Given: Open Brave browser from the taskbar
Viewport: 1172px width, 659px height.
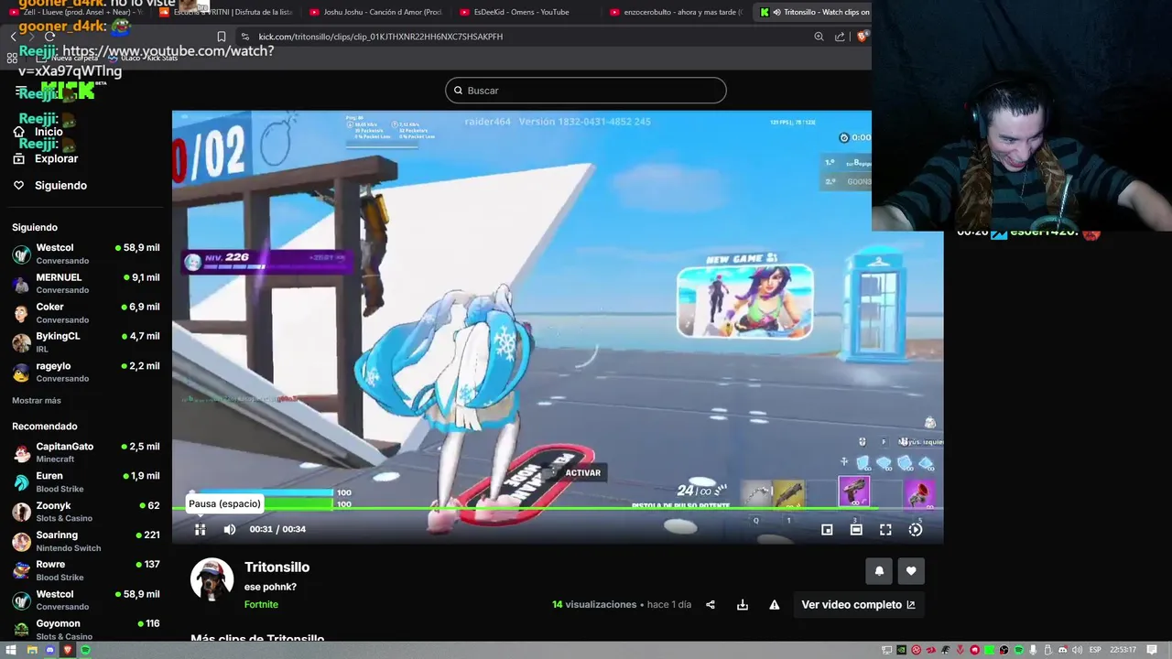Looking at the screenshot, I should 68,650.
